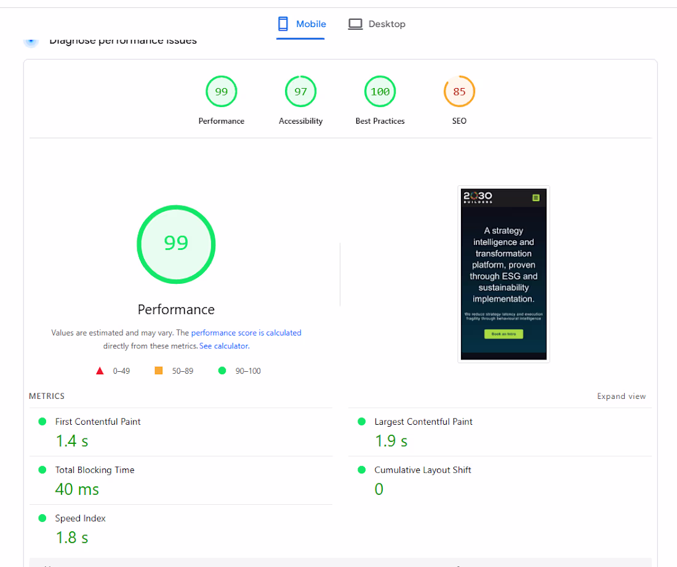677x567 pixels.
Task: Click the First Contentful Paint label
Action: click(x=98, y=422)
